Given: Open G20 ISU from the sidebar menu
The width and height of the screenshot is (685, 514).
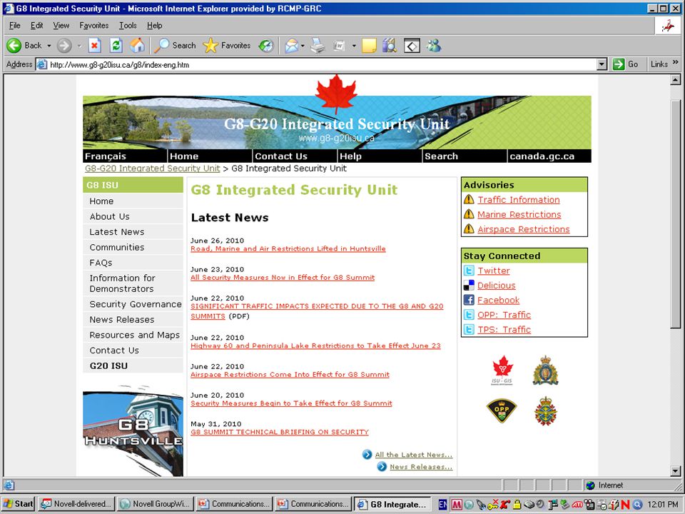Looking at the screenshot, I should (x=133, y=366).
